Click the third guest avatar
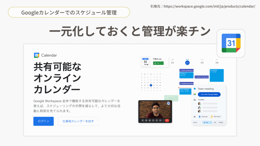260x146 pixels. [x=199, y=111]
